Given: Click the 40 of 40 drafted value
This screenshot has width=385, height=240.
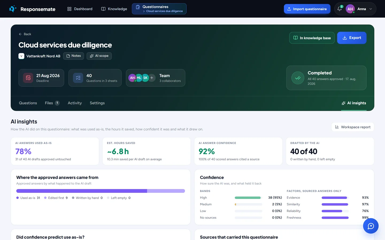Looking at the screenshot, I should [304, 151].
